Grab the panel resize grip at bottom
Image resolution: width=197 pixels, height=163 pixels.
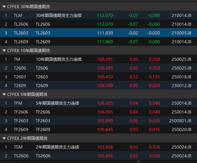point(139,161)
